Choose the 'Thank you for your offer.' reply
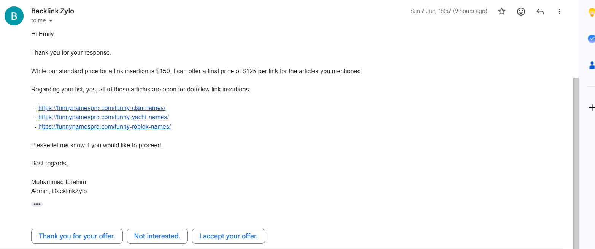This screenshot has width=595, height=249. tap(77, 236)
